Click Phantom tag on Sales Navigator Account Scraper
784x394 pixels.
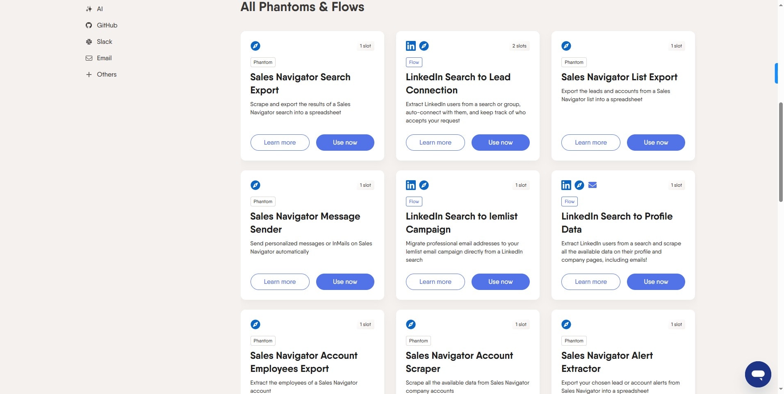[418, 341]
